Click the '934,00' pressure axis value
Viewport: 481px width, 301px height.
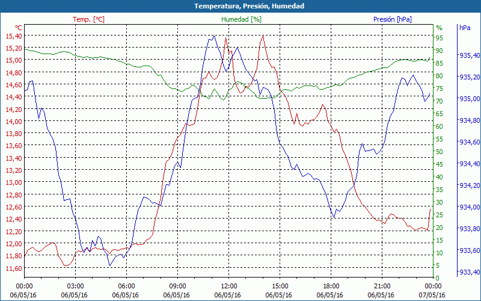[469, 207]
